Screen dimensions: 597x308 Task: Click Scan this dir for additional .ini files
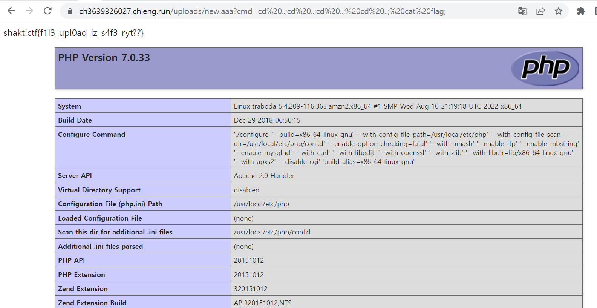[115, 232]
